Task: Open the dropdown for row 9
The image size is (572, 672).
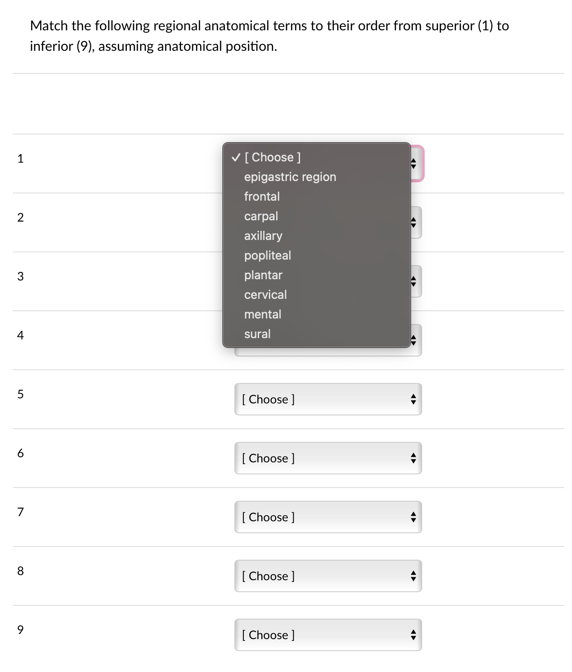Action: [x=327, y=635]
